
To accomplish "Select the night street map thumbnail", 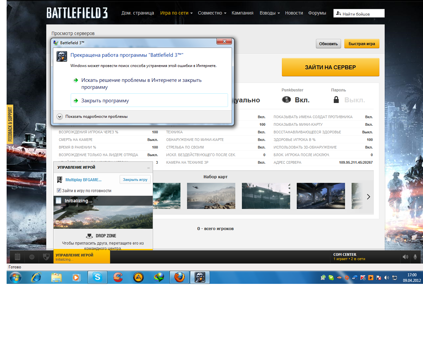I will coord(321,196).
